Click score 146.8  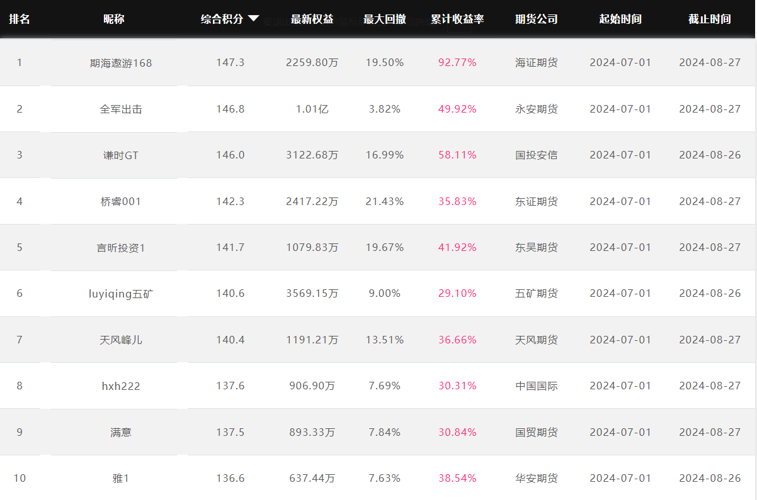click(230, 109)
